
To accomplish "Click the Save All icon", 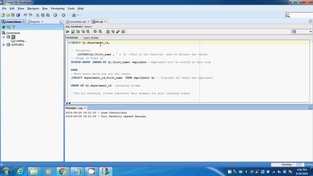I will coord(18,15).
